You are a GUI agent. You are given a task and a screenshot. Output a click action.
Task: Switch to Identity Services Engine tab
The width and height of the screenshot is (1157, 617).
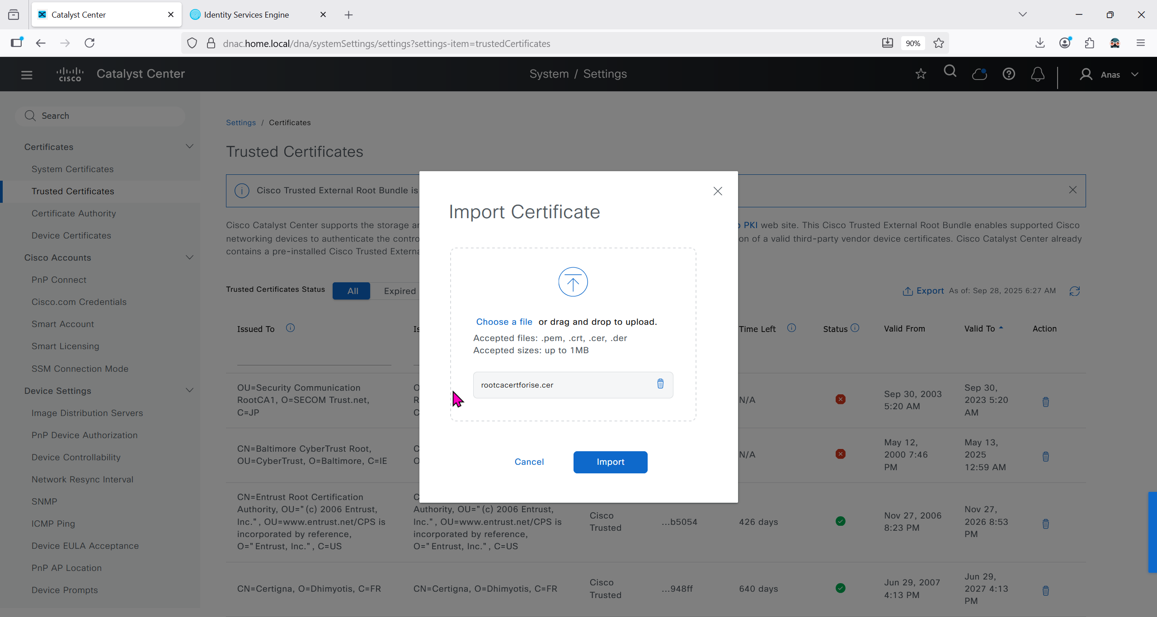246,15
